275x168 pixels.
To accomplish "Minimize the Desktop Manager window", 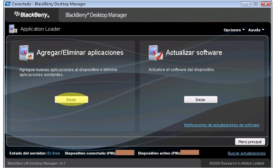I will click(245, 4).
